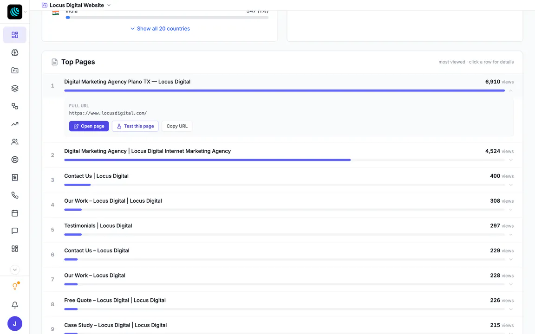Click the Open page button
The width and height of the screenshot is (535, 334).
(x=89, y=126)
